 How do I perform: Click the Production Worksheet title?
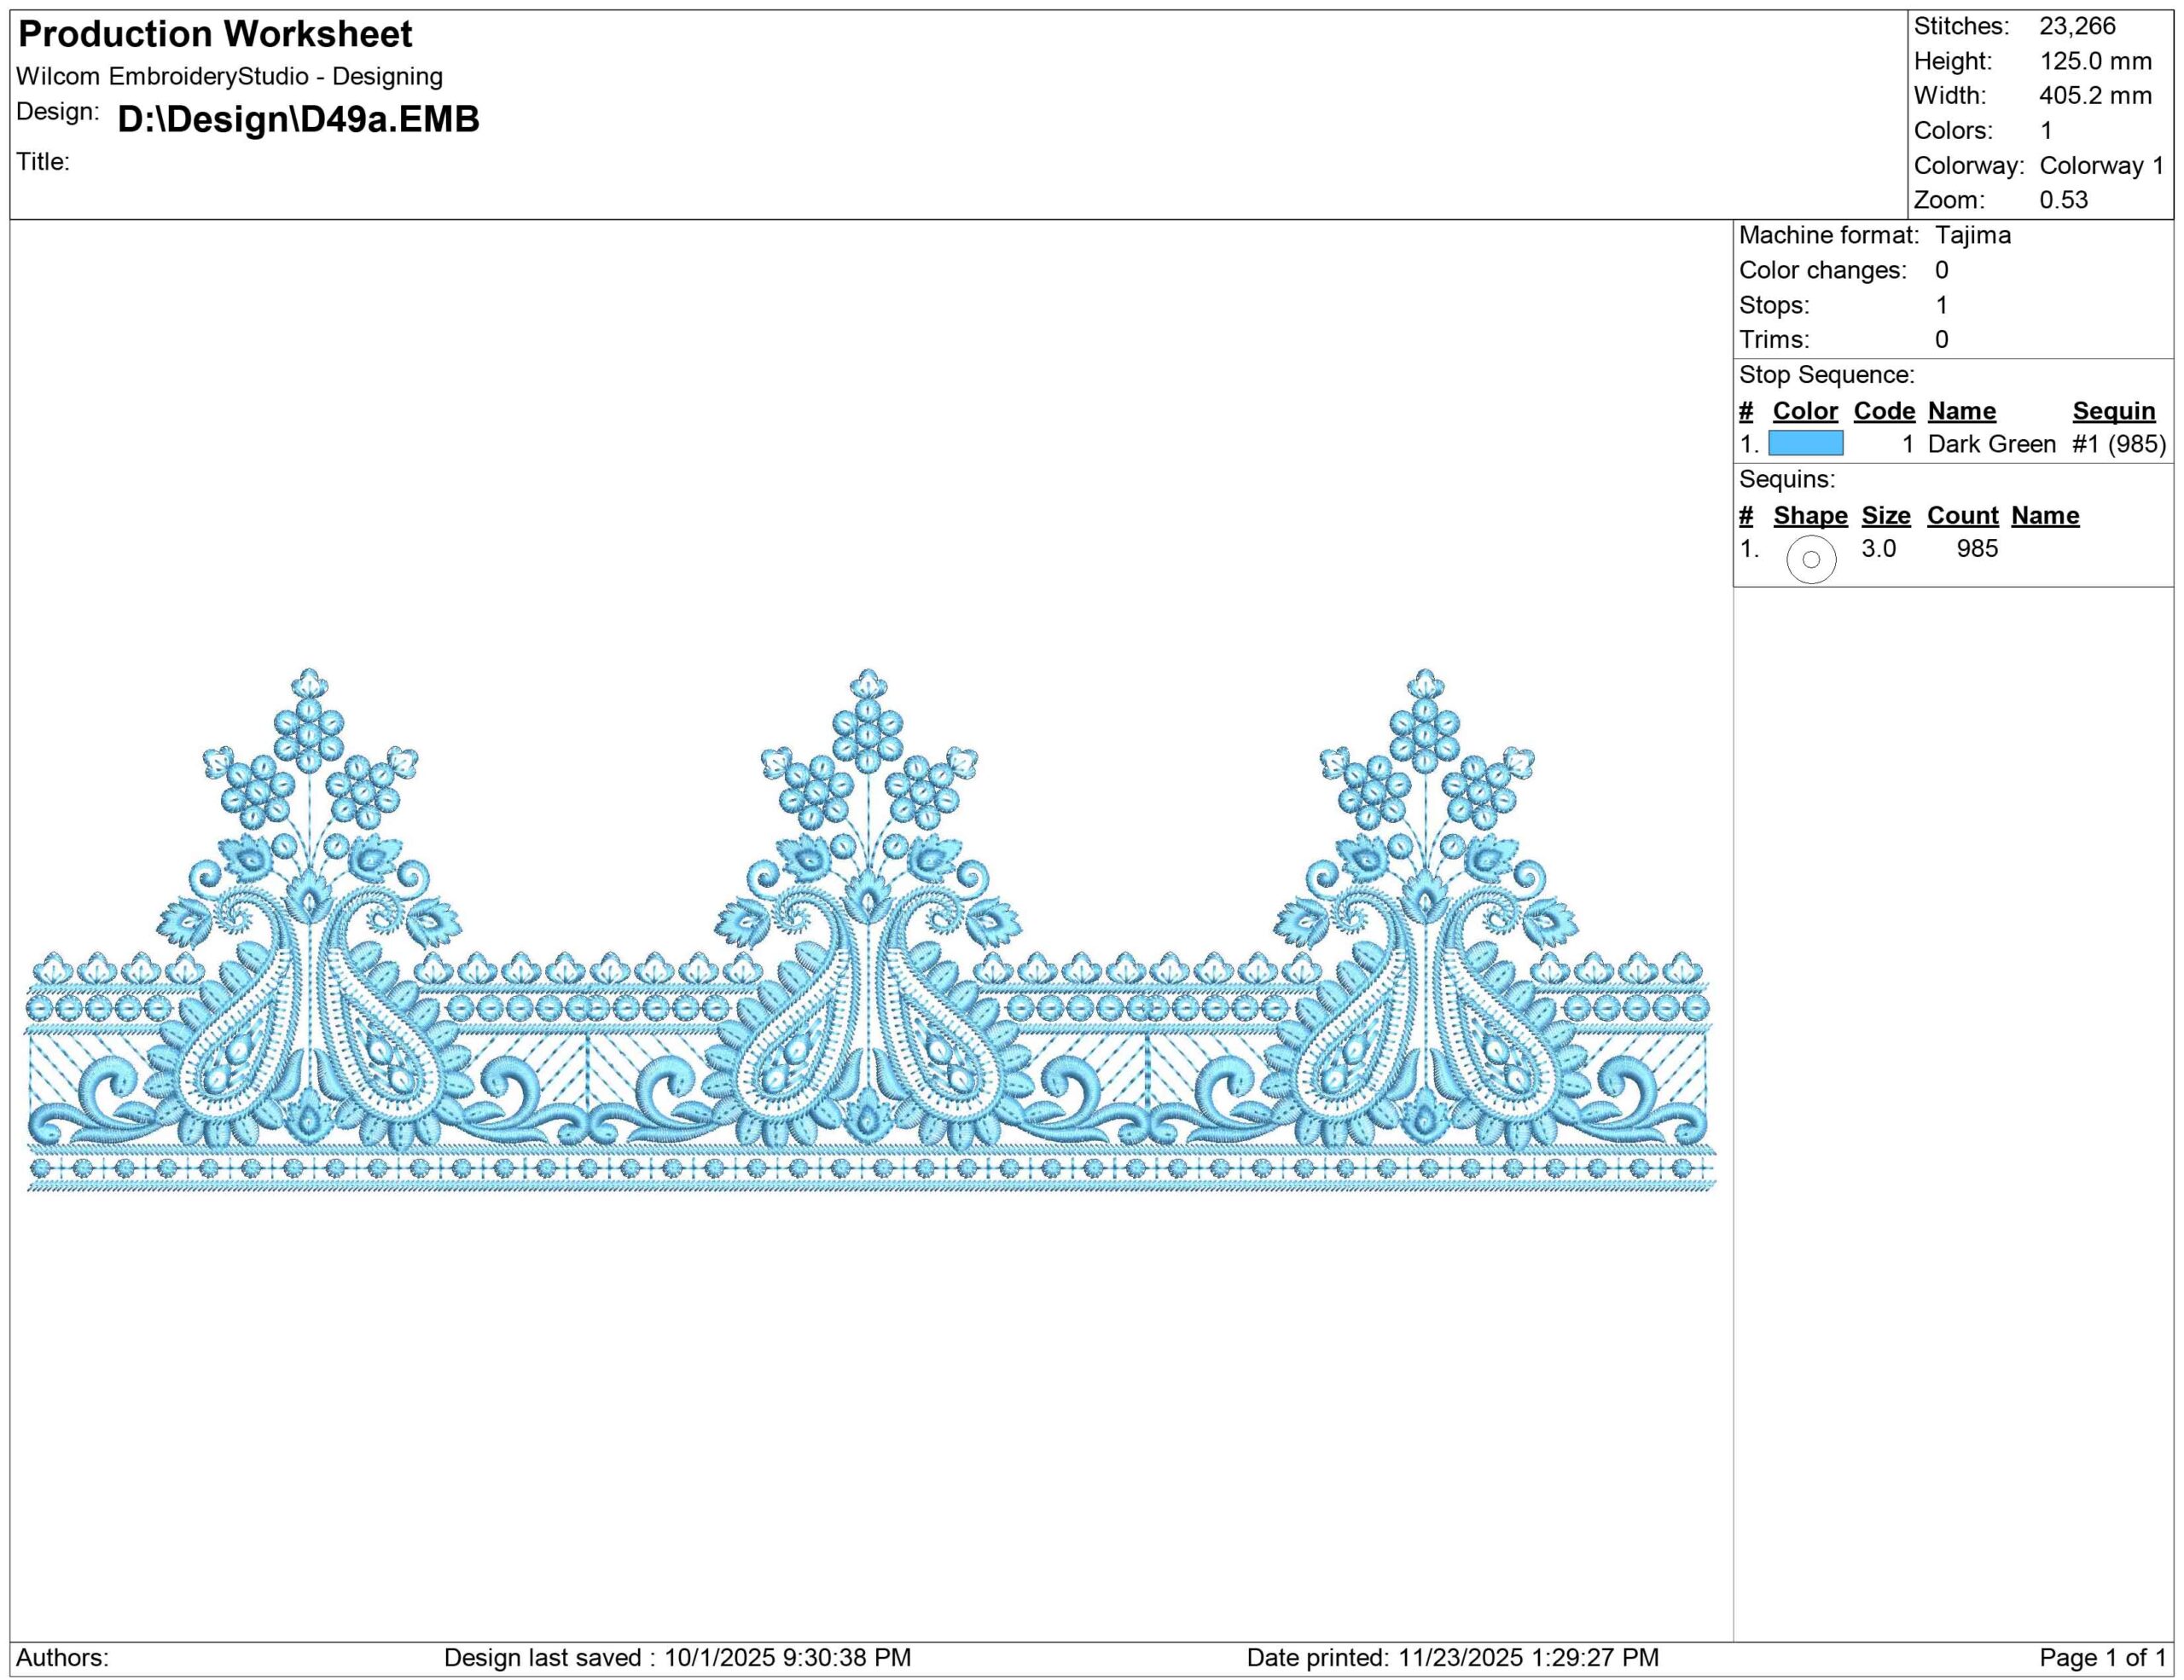pos(215,35)
